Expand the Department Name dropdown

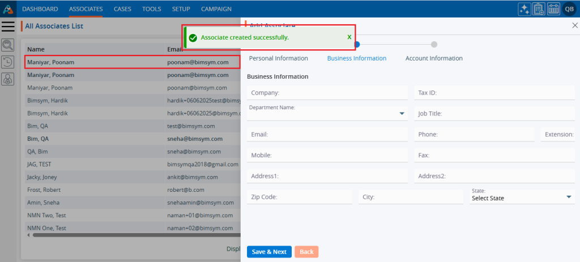[x=402, y=114]
